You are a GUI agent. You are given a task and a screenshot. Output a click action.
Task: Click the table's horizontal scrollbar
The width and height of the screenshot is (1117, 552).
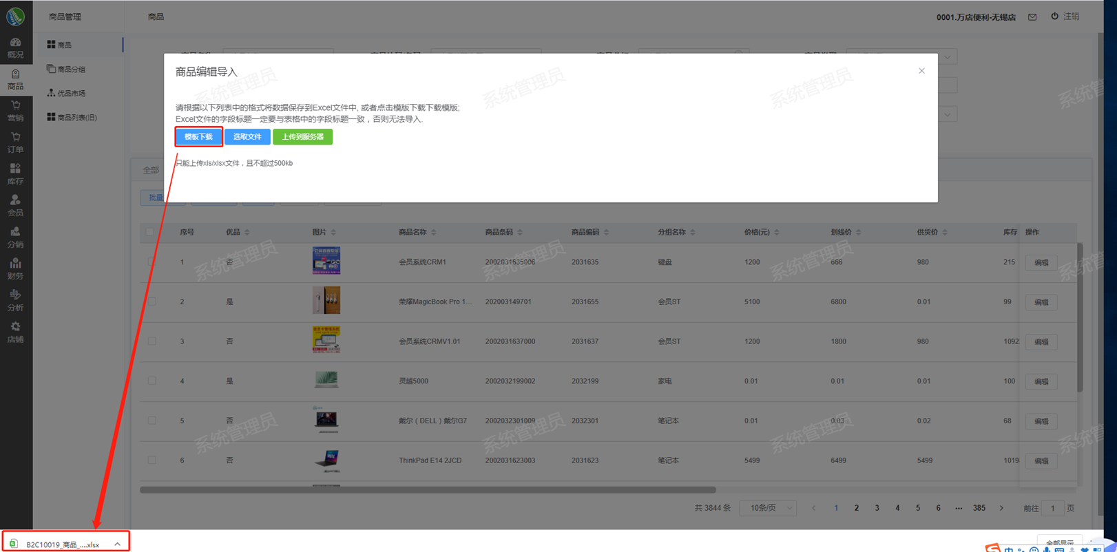(x=428, y=490)
